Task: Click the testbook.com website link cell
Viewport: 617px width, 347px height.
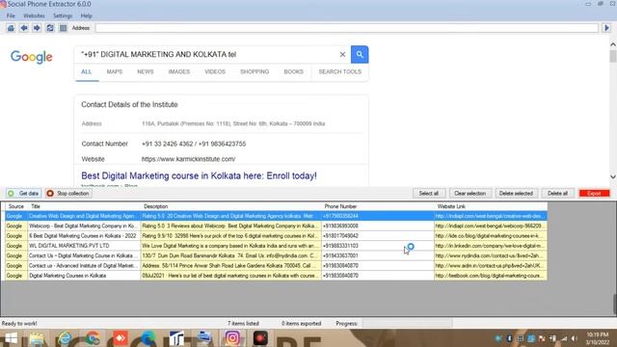Action: [490, 276]
